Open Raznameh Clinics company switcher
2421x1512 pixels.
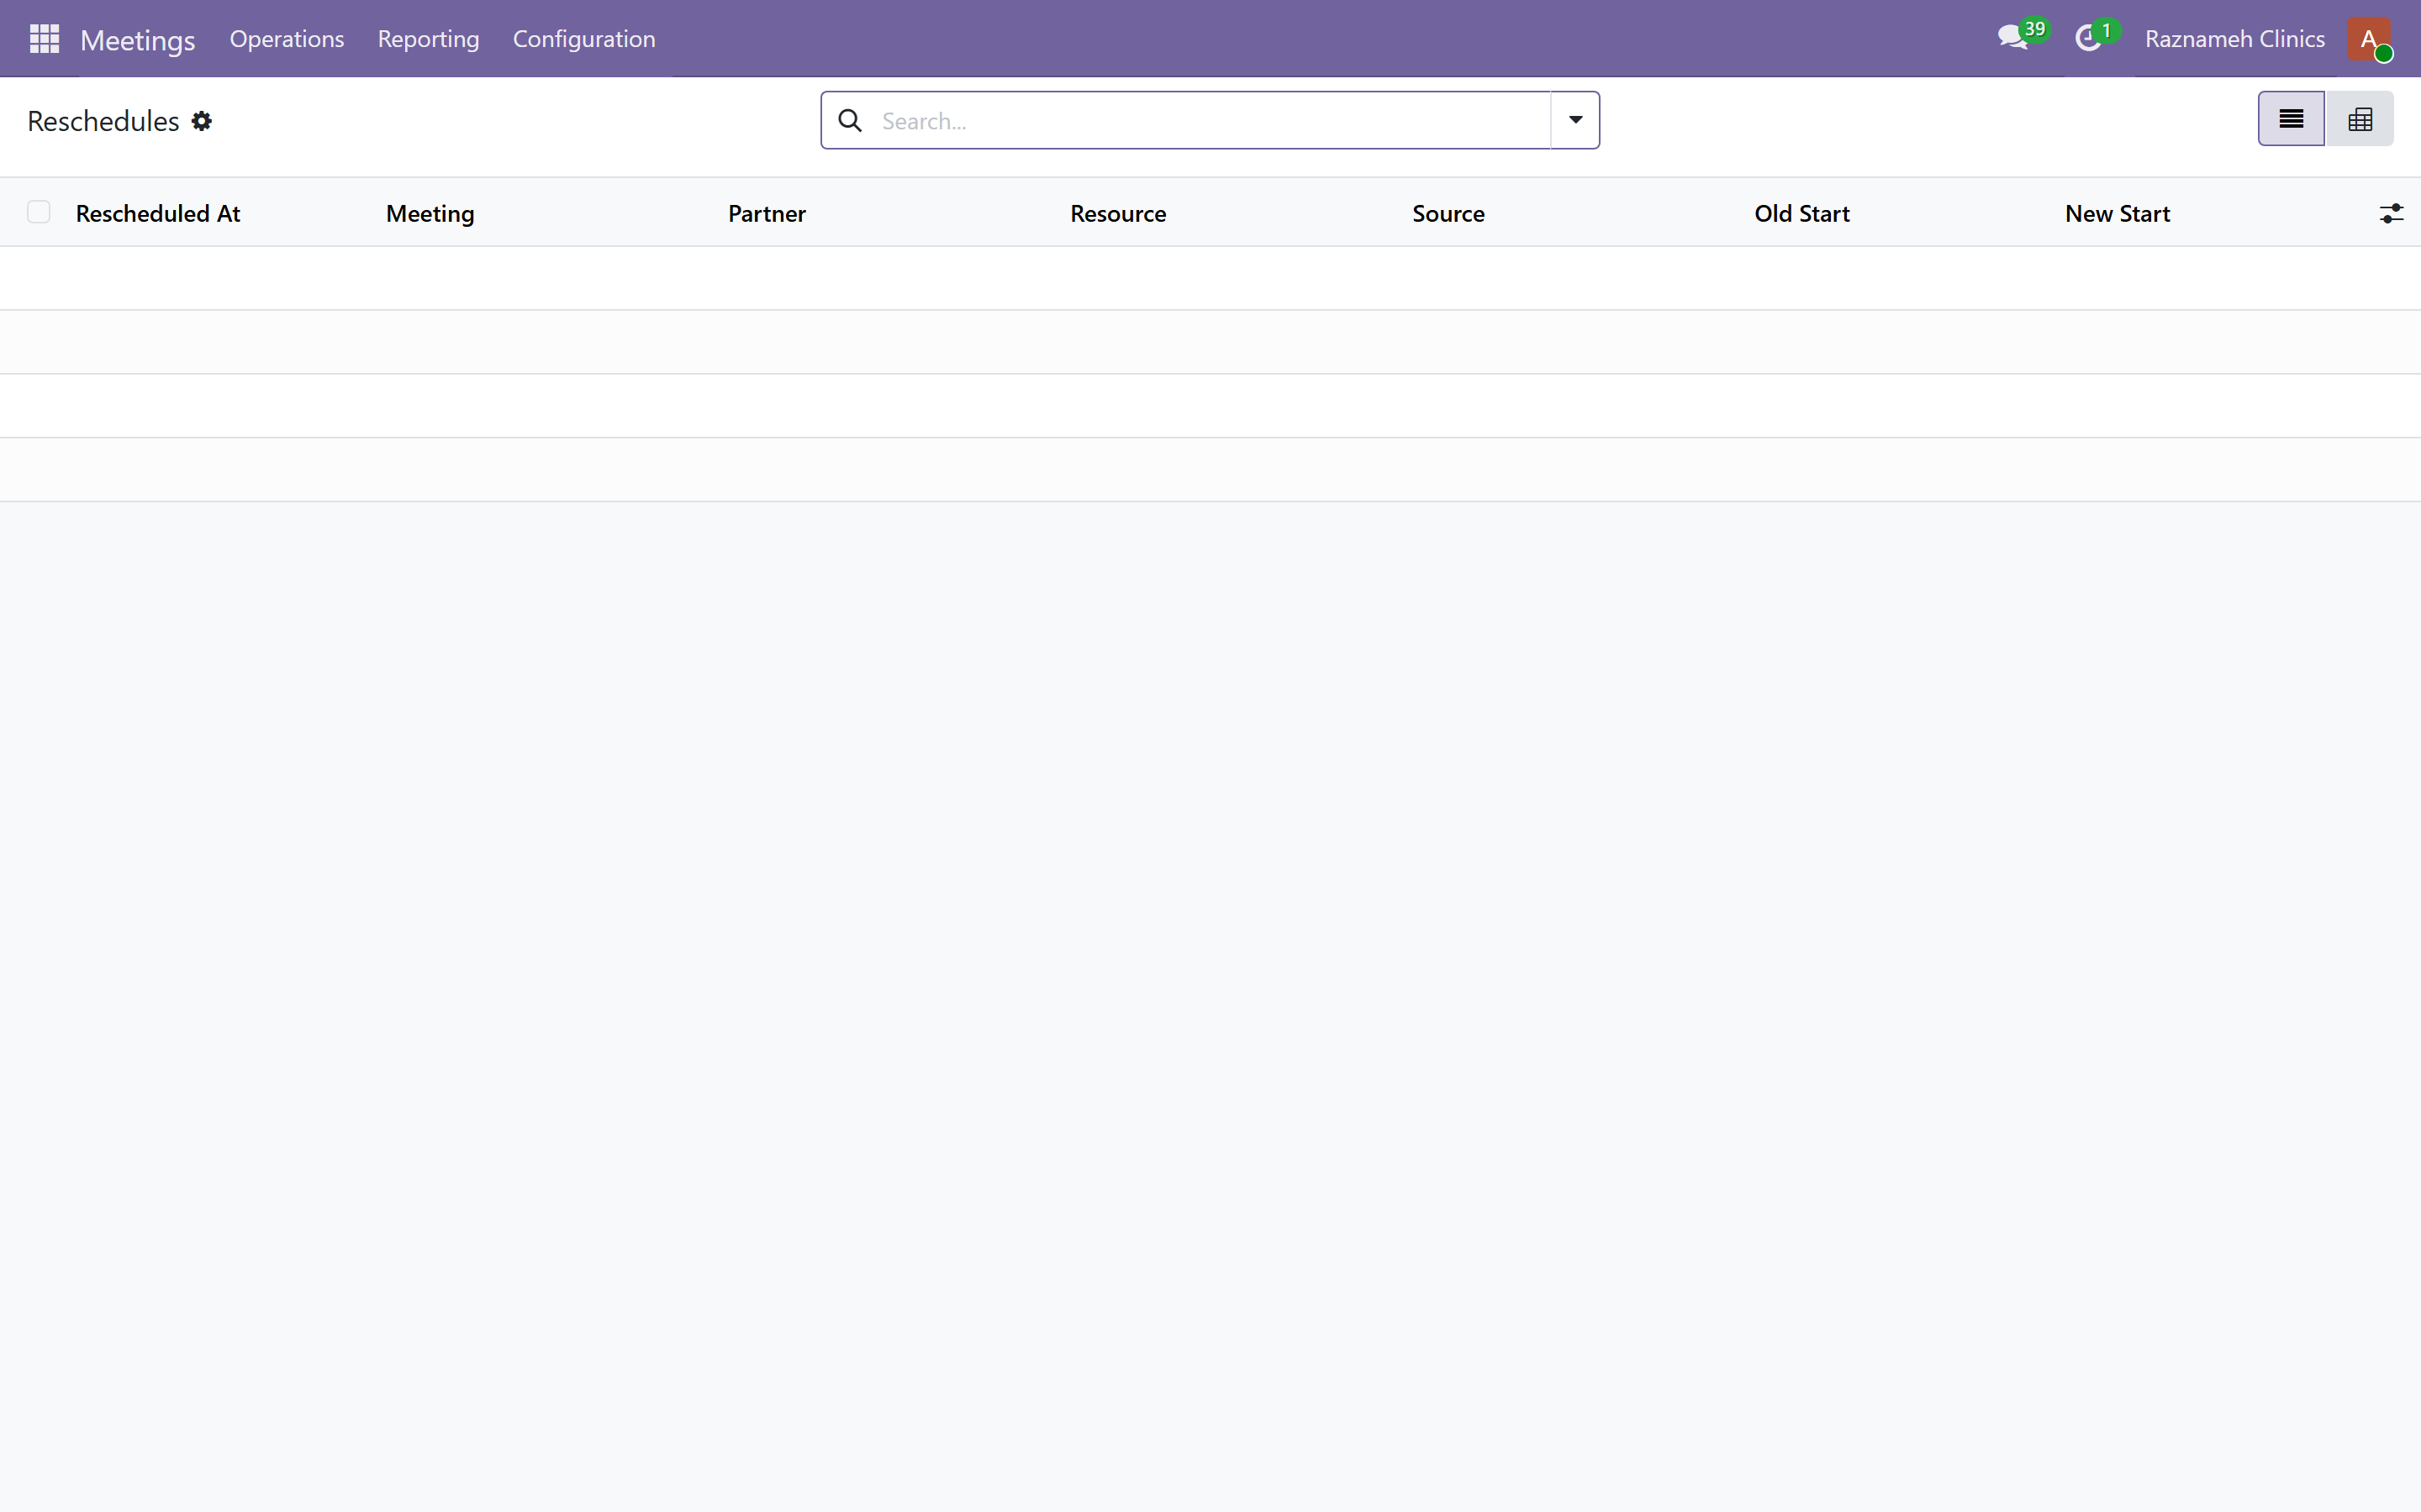point(2235,39)
